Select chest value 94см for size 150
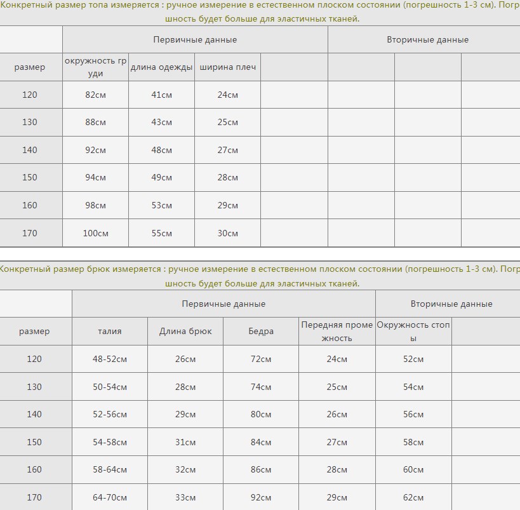This screenshot has width=520, height=510. point(95,178)
